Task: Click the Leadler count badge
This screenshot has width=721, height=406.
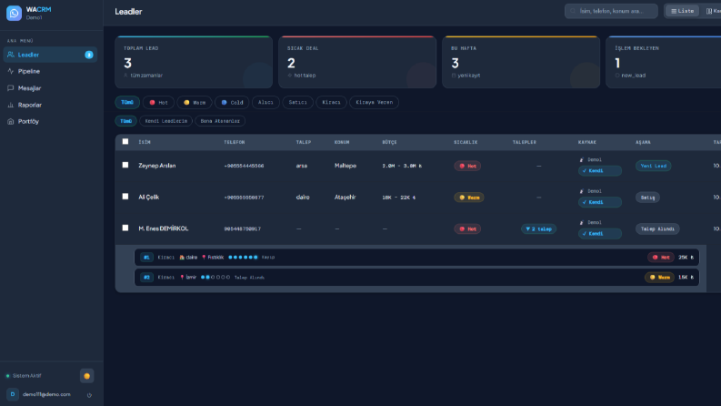Action: [89, 55]
